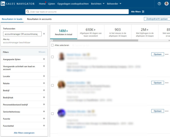Select the first lead's checkbox

52,57
